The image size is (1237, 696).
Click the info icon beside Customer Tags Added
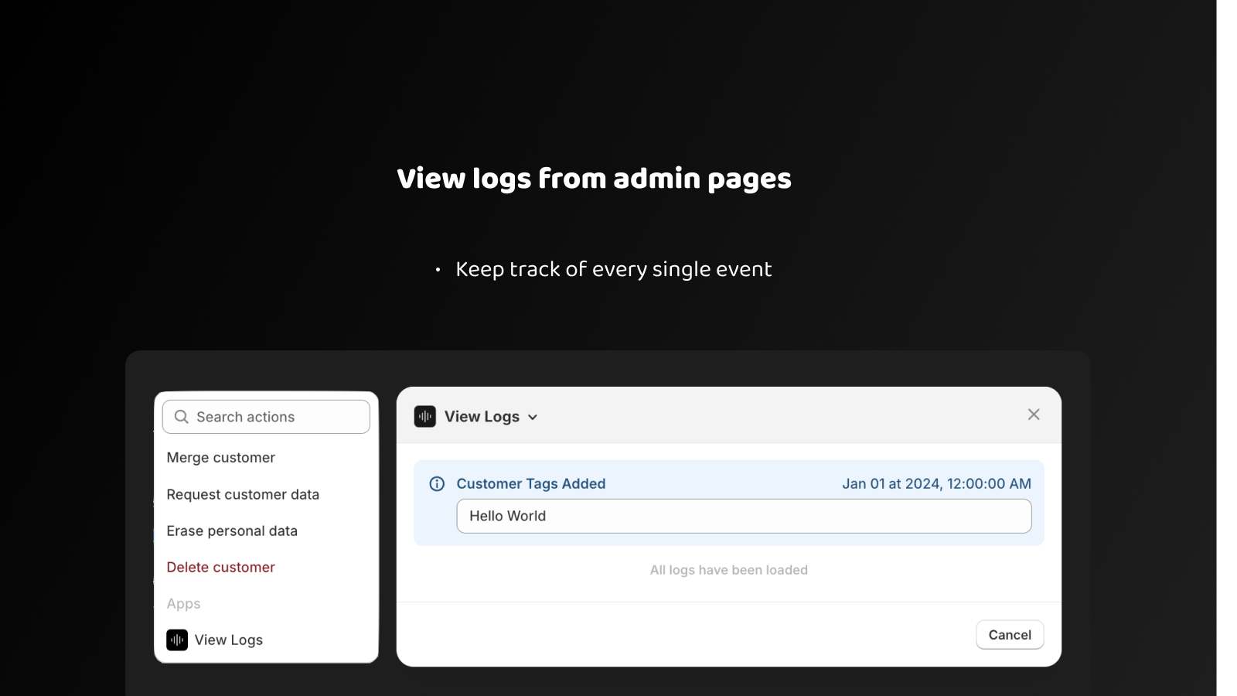click(436, 483)
